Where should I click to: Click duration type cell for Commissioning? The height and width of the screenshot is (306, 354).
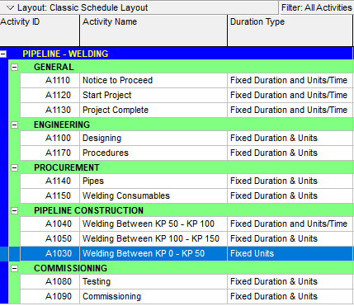tap(290, 296)
